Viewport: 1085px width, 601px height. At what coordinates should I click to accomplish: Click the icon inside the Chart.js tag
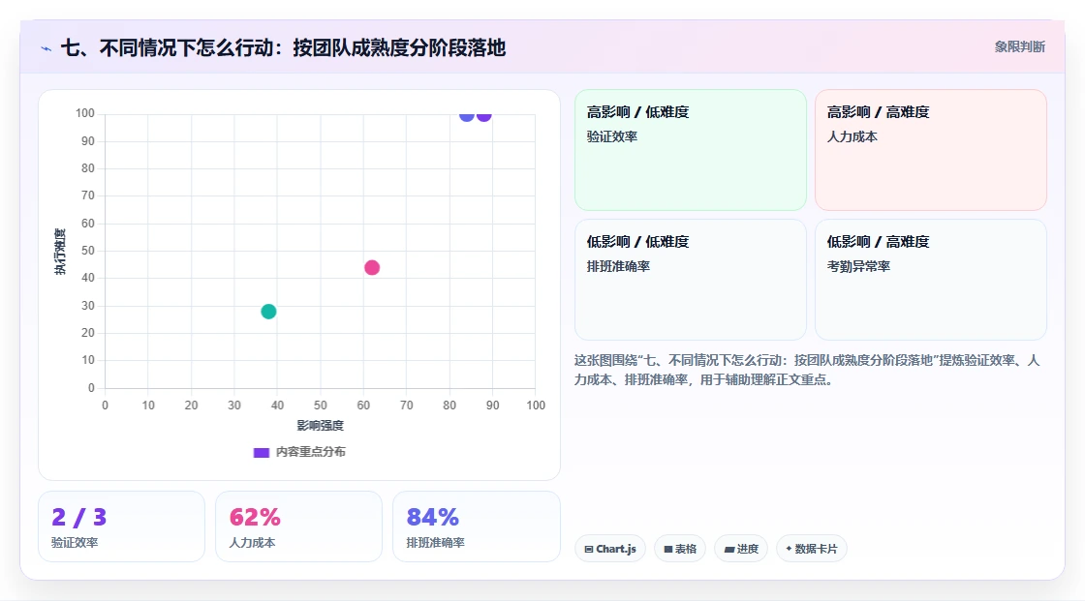(x=589, y=549)
